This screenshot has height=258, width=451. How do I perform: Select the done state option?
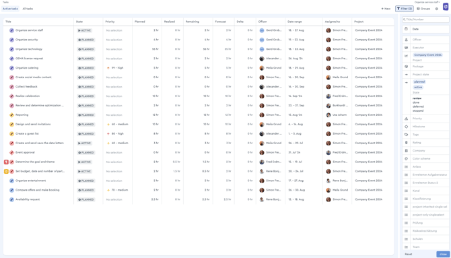pos(416,102)
